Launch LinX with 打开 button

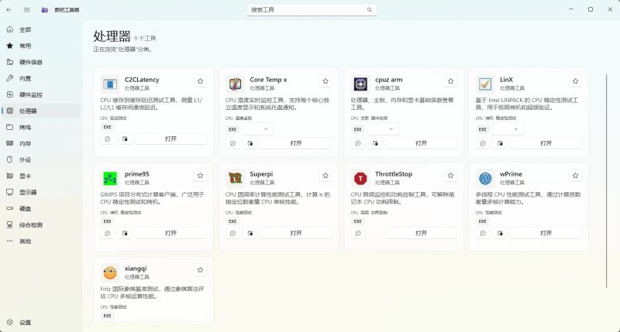tap(546, 143)
